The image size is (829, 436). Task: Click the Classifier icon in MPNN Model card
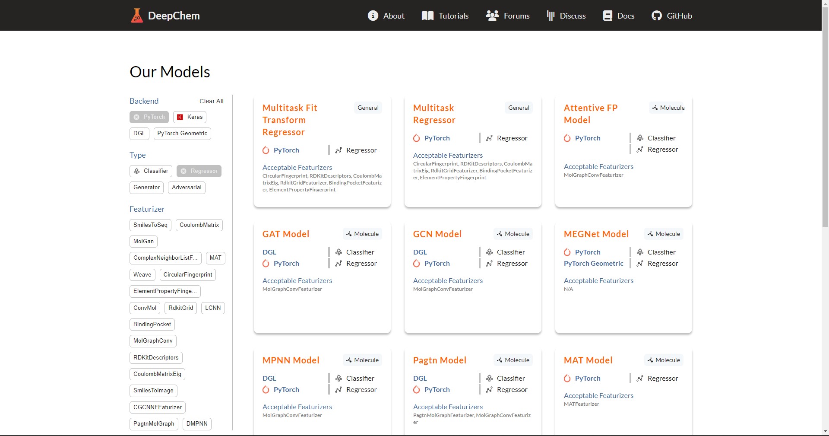pyautogui.click(x=339, y=379)
